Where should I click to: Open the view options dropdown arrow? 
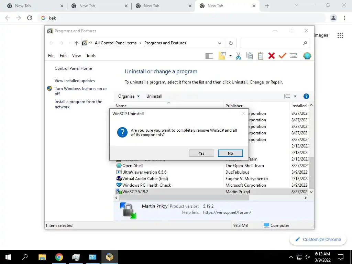coord(295,96)
